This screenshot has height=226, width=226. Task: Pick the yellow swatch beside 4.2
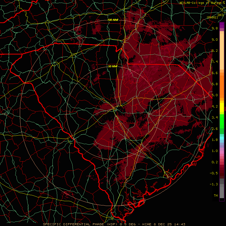coord(222,107)
